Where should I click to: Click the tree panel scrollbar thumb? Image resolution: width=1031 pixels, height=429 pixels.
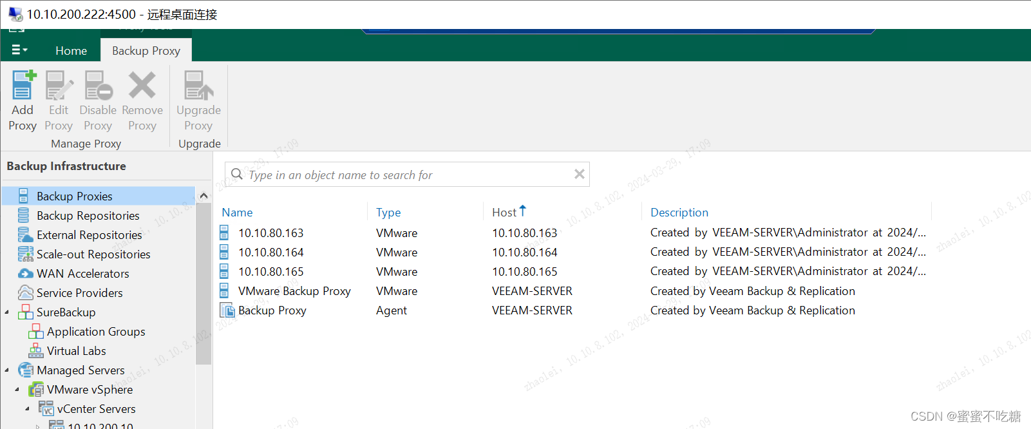click(x=203, y=283)
